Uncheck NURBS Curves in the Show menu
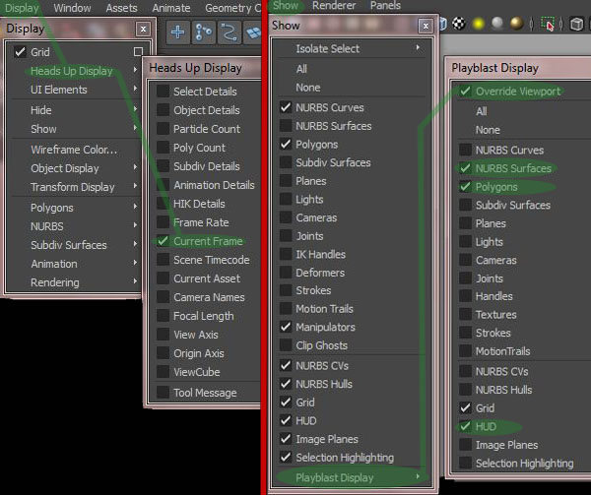 (x=286, y=107)
